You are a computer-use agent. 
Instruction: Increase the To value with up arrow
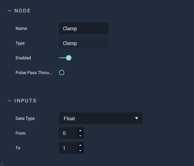click(80, 145)
